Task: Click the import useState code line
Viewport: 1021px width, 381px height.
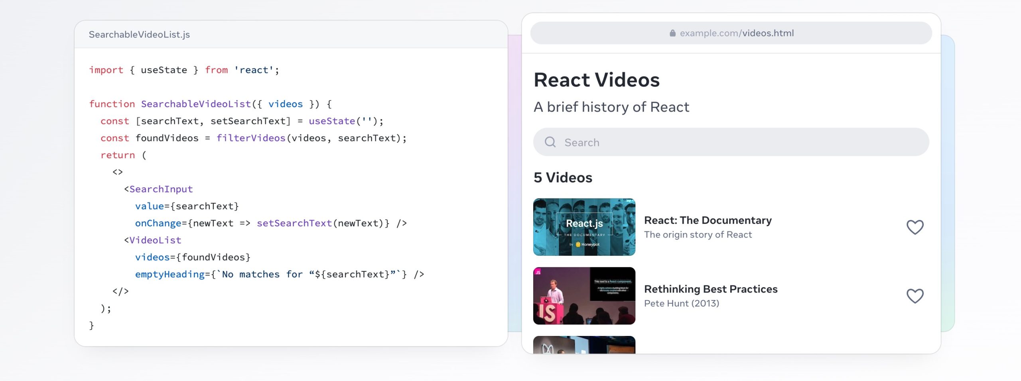Action: point(184,70)
